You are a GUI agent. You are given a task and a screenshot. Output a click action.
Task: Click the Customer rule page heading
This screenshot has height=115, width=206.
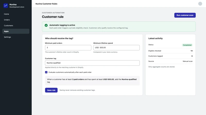(x=53, y=17)
